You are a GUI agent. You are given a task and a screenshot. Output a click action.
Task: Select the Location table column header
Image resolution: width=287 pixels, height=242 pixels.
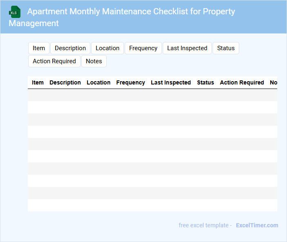99,82
